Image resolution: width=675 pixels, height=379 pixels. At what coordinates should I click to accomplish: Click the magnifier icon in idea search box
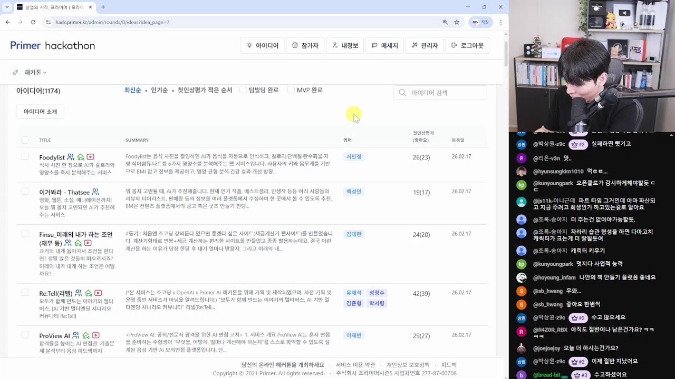[x=402, y=93]
